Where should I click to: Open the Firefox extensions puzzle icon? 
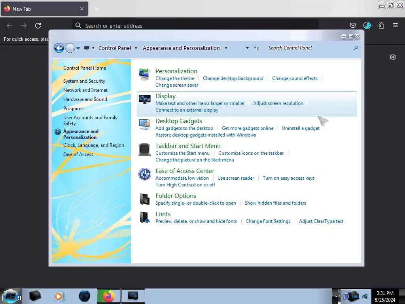click(381, 25)
